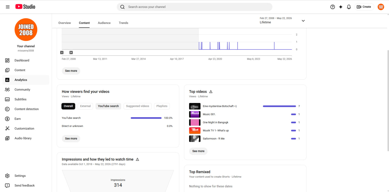Open Settings in the sidebar
The height and width of the screenshot is (192, 389).
(x=26, y=176)
